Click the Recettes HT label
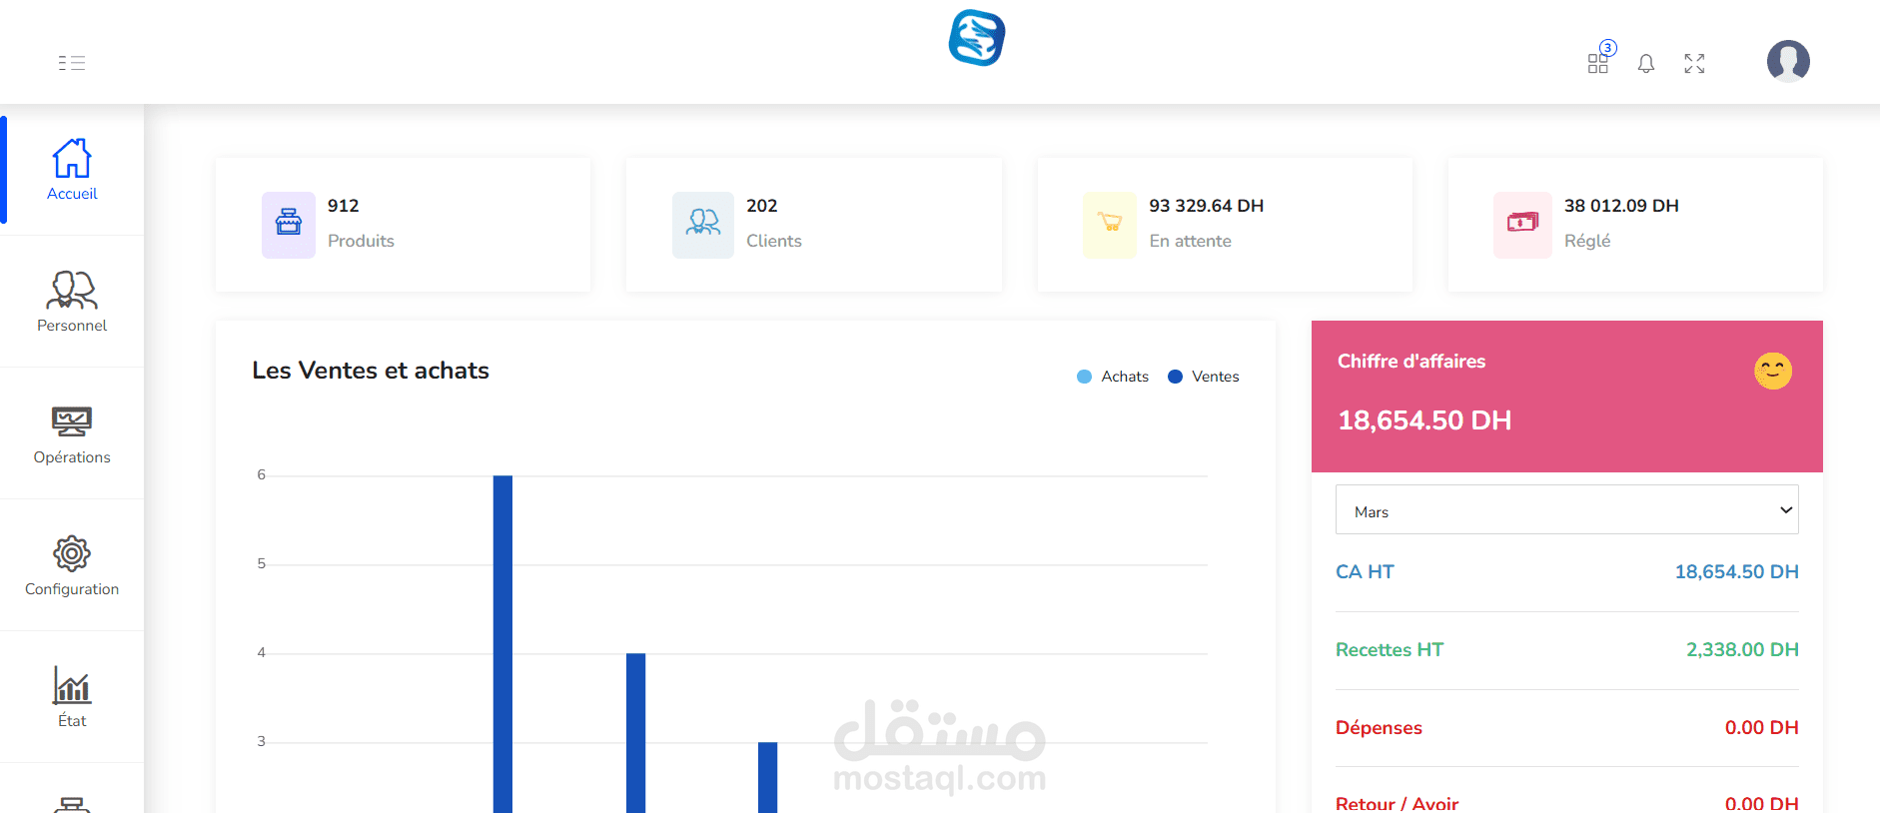The image size is (1880, 813). (x=1390, y=650)
